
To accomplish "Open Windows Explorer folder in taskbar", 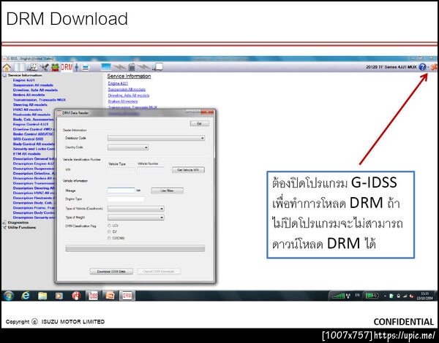I will [x=42, y=296].
